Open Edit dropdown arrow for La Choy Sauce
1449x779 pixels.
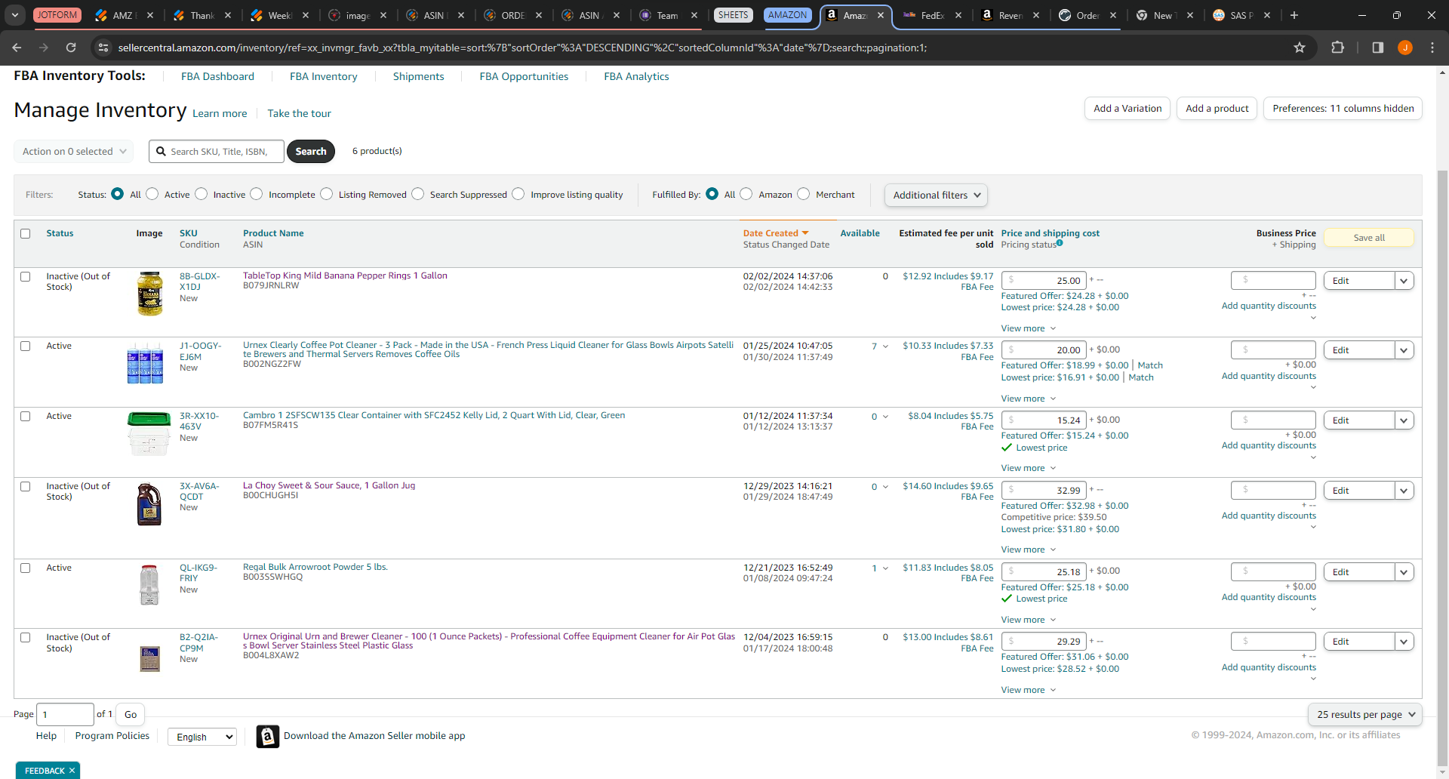click(x=1404, y=491)
